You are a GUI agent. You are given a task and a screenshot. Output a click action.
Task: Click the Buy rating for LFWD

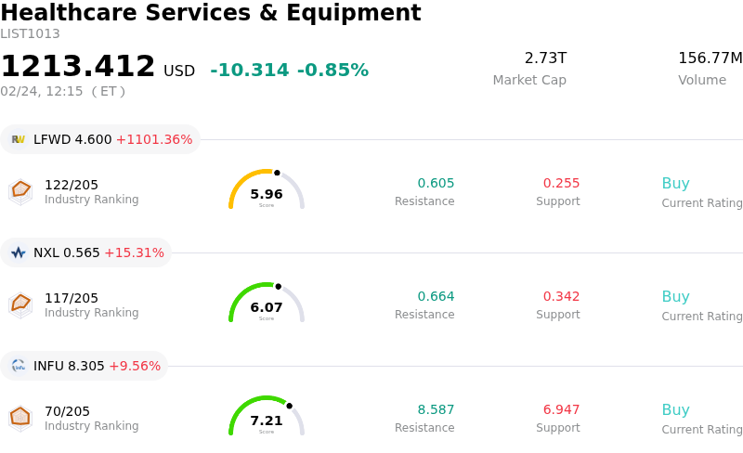(x=675, y=184)
